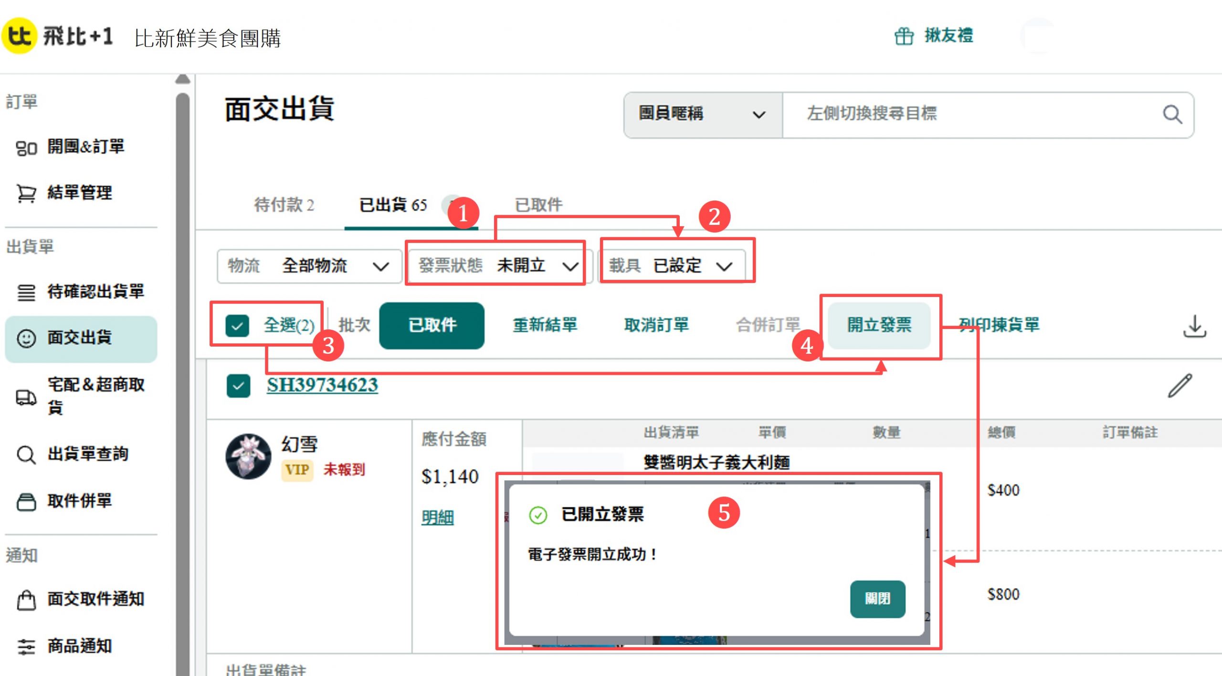Viewport: 1222px width, 676px height.
Task: Click the magnifier search icon
Action: (x=1172, y=115)
